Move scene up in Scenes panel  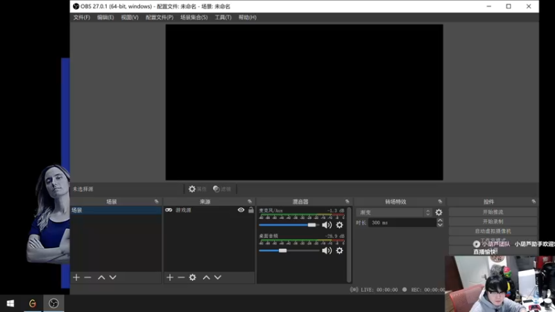[x=101, y=277]
